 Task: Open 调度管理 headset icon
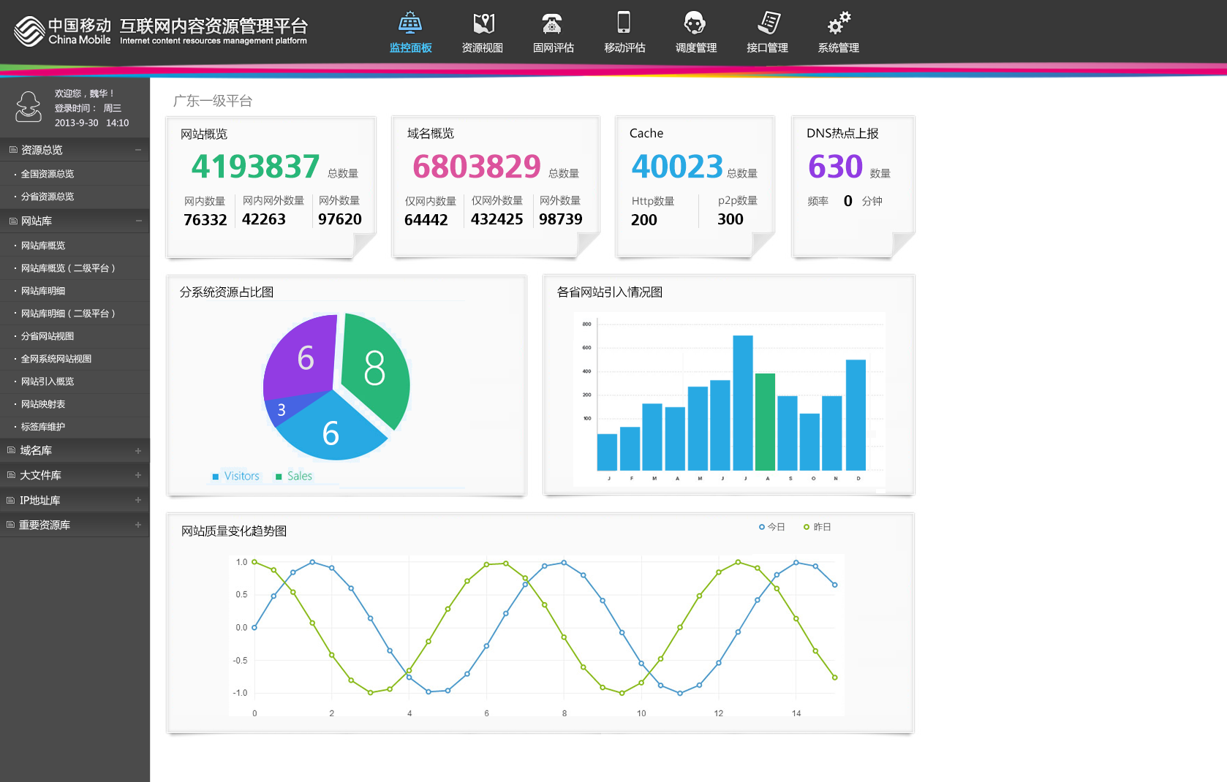coord(695,23)
